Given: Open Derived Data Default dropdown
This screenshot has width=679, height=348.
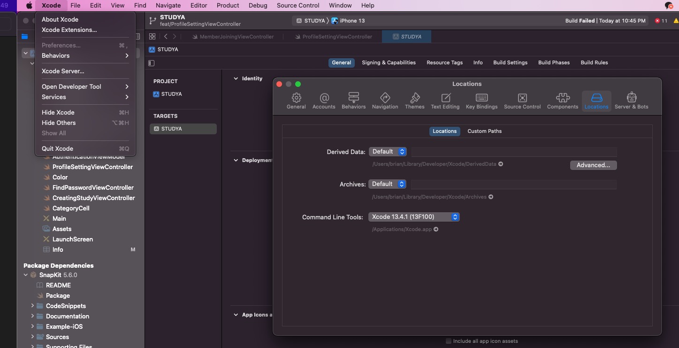Looking at the screenshot, I should pos(388,152).
